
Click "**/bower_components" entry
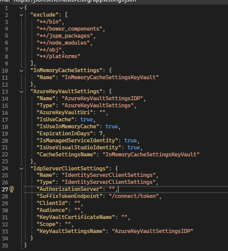coord(69,29)
